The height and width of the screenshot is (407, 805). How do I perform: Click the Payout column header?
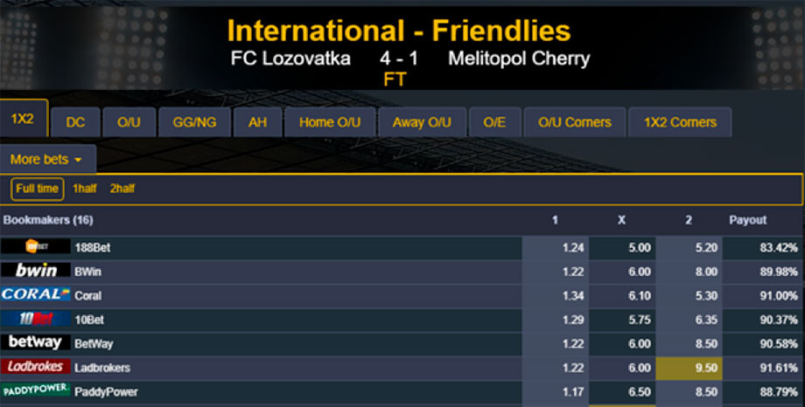[748, 220]
